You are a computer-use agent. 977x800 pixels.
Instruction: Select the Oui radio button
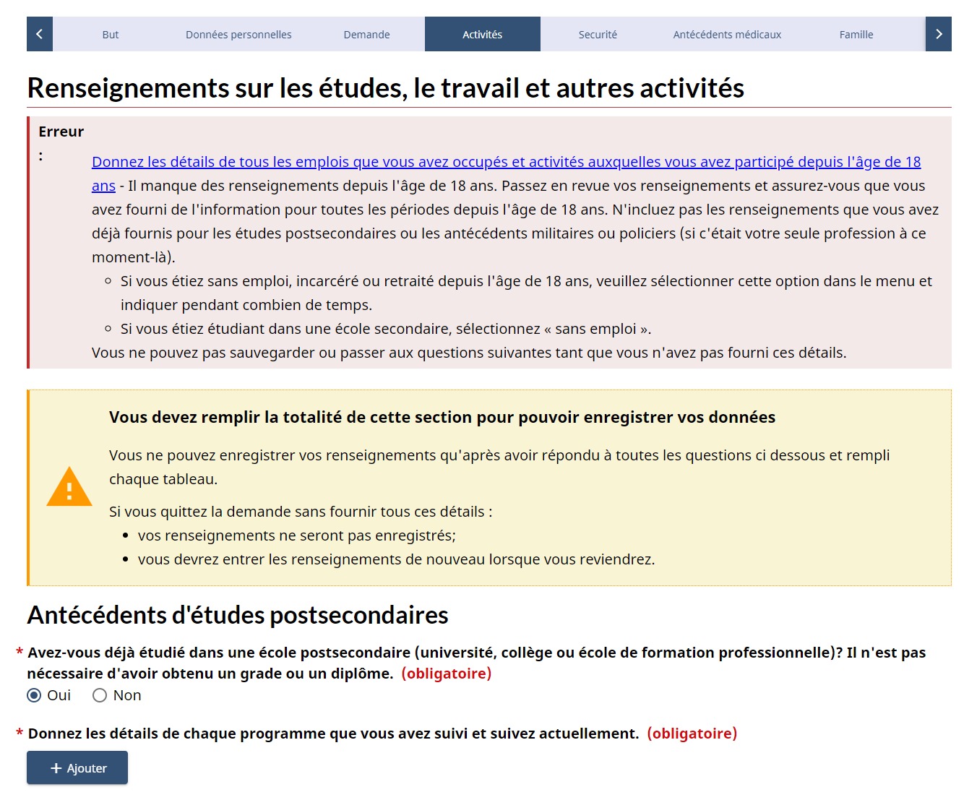pos(34,695)
